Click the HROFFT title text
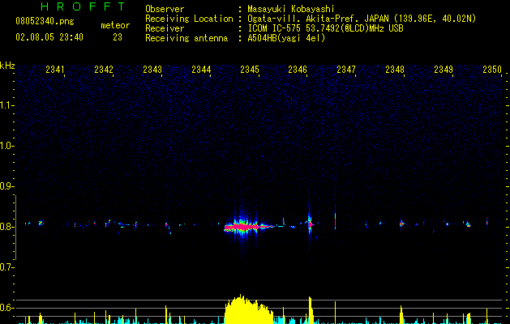The image size is (510, 324). click(x=84, y=6)
